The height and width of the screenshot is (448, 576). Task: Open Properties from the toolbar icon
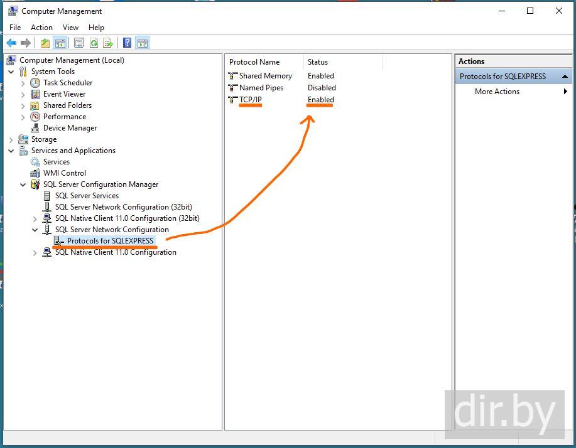coord(79,43)
